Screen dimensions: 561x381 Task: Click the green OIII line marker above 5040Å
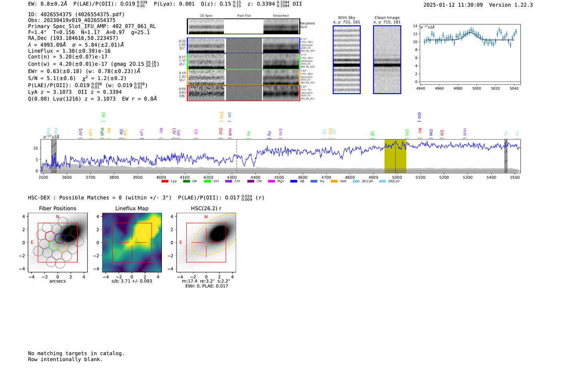tap(407, 134)
